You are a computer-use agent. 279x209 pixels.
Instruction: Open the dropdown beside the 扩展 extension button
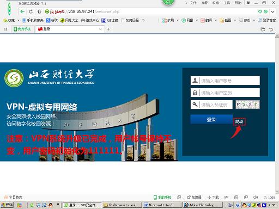[178, 20]
